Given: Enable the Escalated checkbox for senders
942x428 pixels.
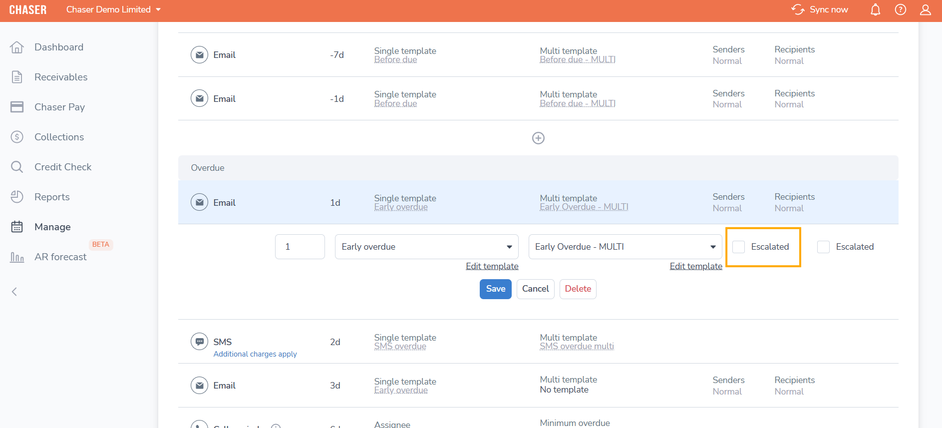Looking at the screenshot, I should (x=739, y=247).
